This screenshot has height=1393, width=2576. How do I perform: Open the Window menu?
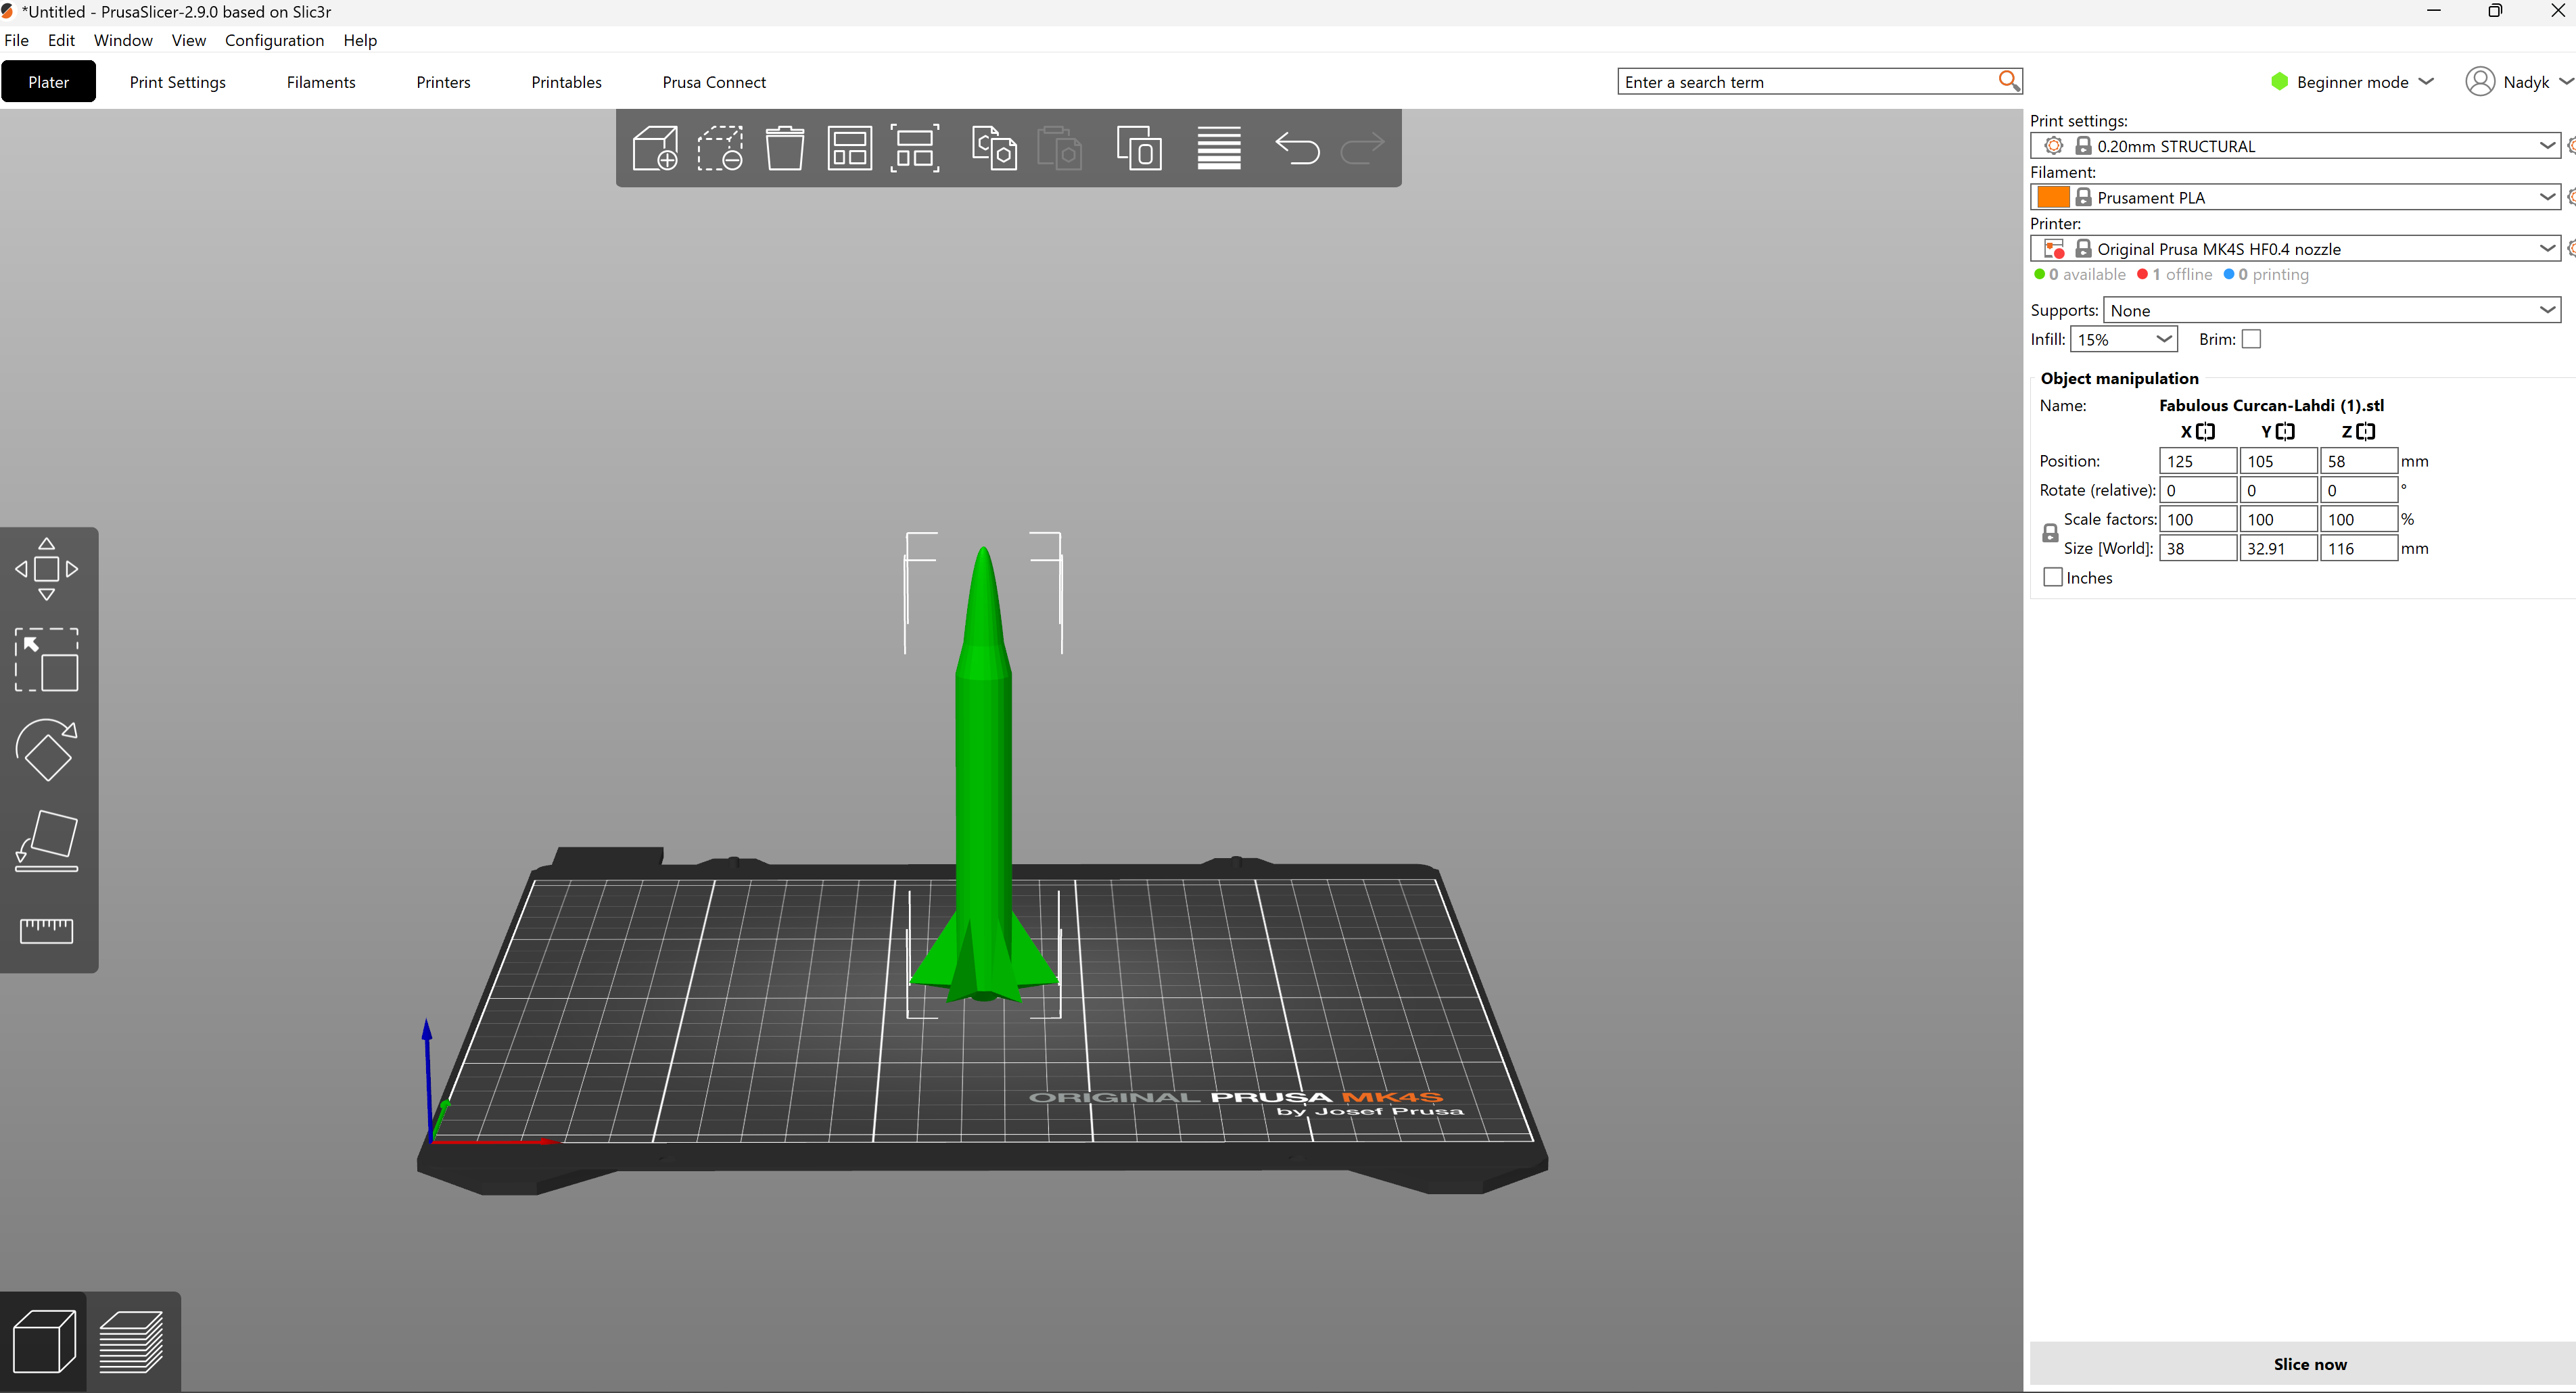[123, 40]
